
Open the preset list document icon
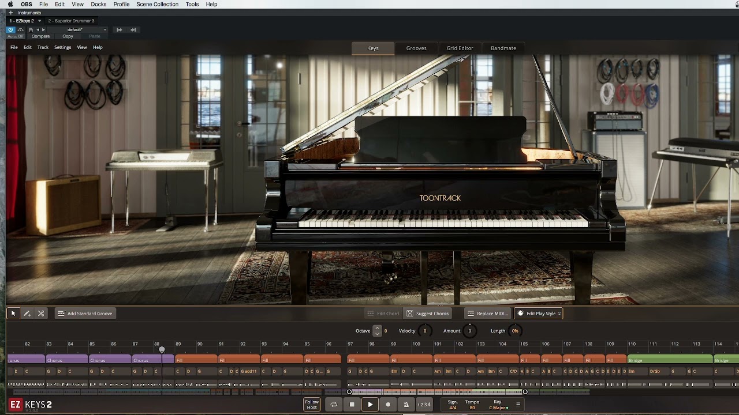(x=31, y=29)
